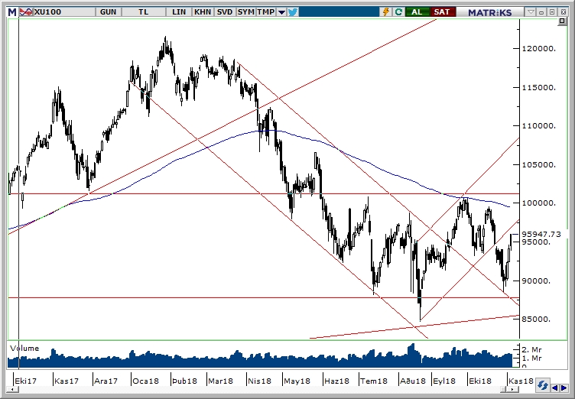Screen dimensions: 575x399
Task: Click the 120000 price axis label
Action: pyautogui.click(x=539, y=48)
